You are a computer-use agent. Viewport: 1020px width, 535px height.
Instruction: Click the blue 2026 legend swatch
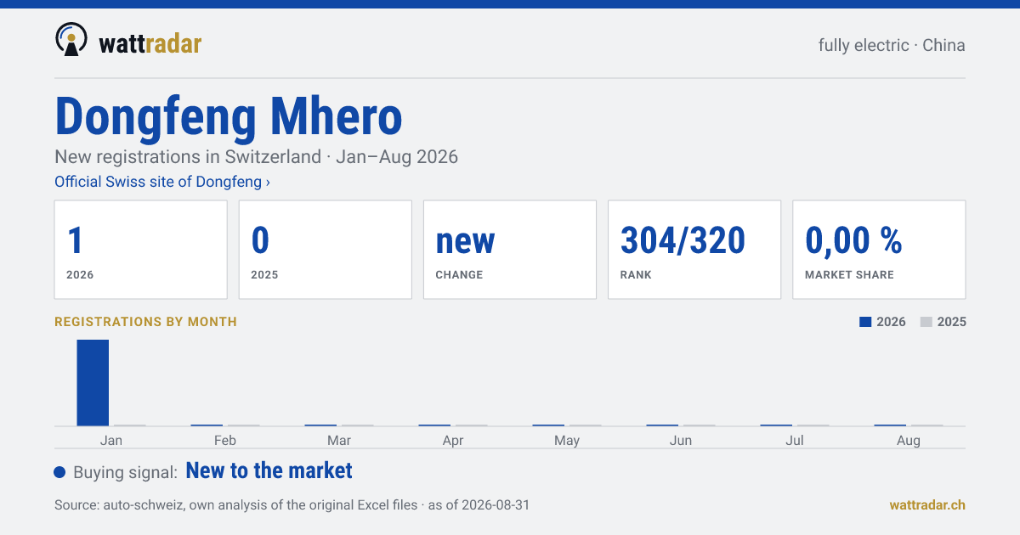tap(865, 322)
